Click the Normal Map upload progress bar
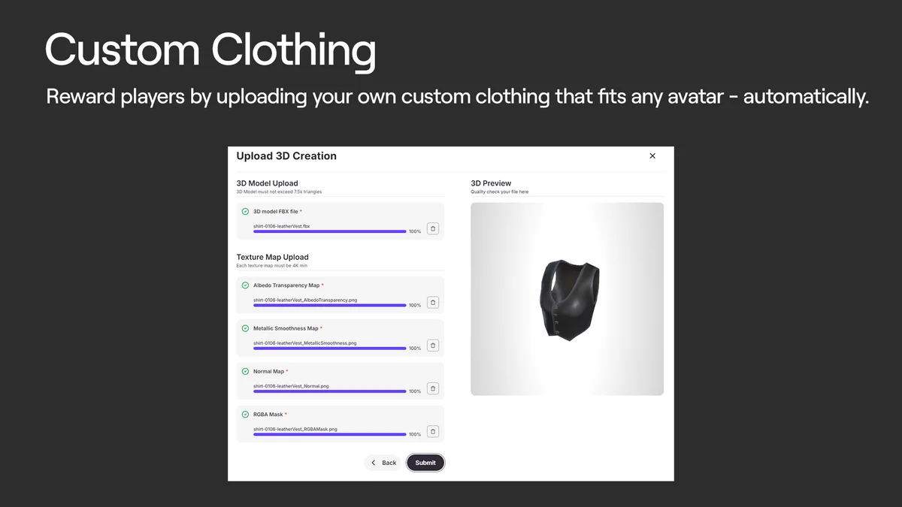 click(x=330, y=391)
